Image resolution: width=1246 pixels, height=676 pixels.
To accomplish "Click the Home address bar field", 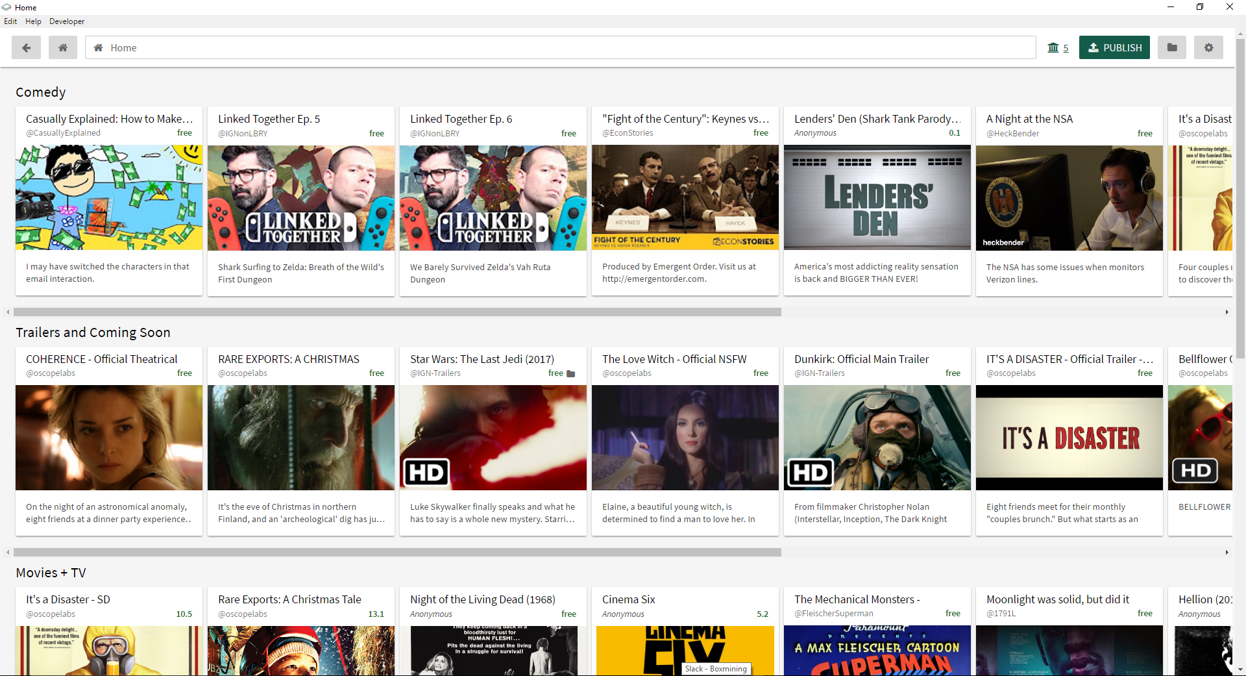I will click(560, 47).
